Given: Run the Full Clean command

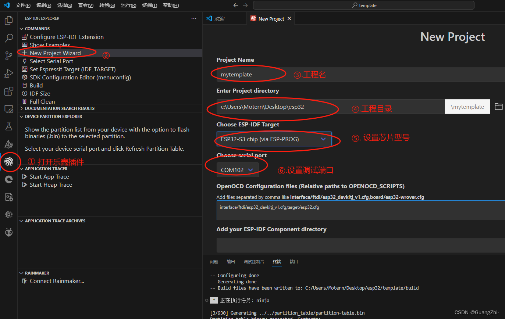Looking at the screenshot, I should click(x=110, y=101).
